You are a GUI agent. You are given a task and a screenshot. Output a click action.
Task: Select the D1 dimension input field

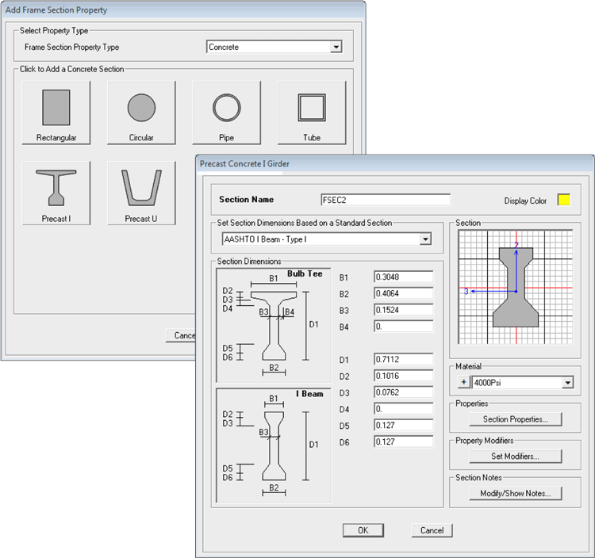[x=403, y=359]
